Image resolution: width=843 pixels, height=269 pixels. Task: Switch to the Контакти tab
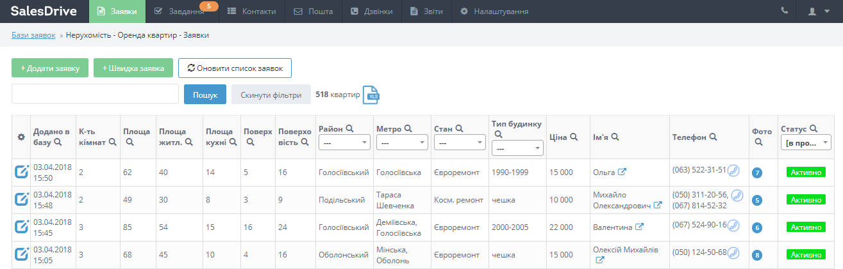[251, 12]
